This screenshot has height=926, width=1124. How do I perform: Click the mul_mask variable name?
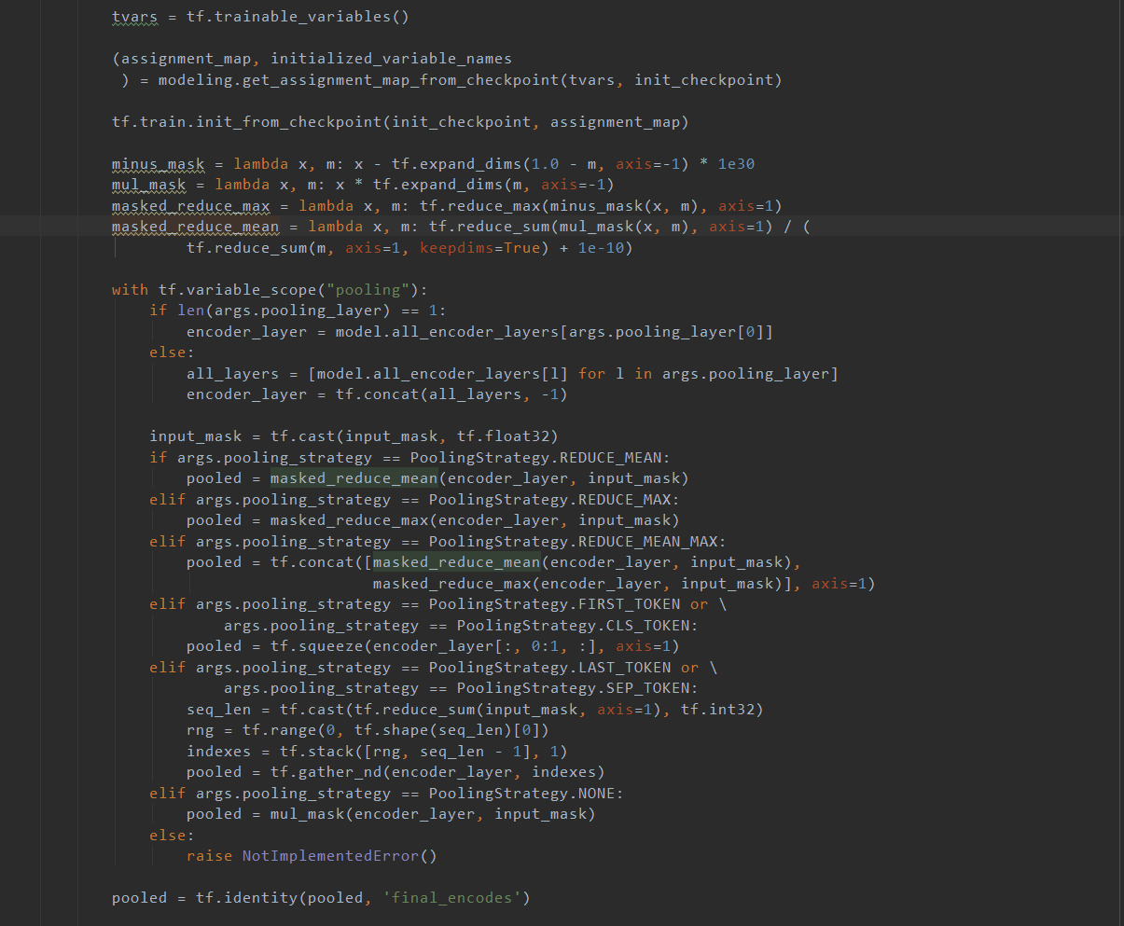tap(147, 185)
